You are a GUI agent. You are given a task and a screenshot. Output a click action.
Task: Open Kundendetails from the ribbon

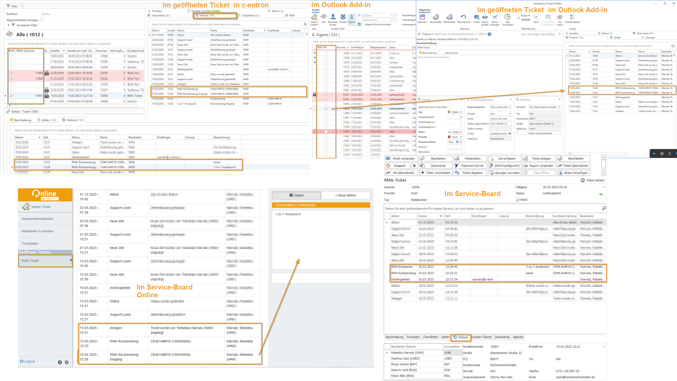click(572, 17)
